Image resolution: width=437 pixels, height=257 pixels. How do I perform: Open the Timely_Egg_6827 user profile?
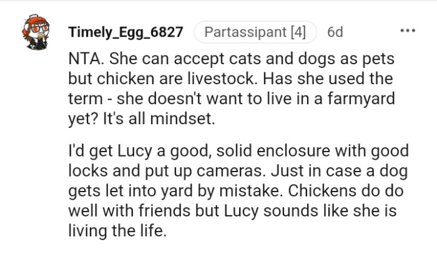tap(125, 32)
